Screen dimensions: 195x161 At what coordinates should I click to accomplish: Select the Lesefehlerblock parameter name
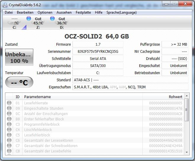pos(37,135)
